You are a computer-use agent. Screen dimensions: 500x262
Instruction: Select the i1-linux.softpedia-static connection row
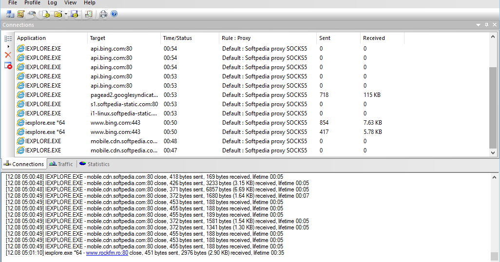click(252, 113)
